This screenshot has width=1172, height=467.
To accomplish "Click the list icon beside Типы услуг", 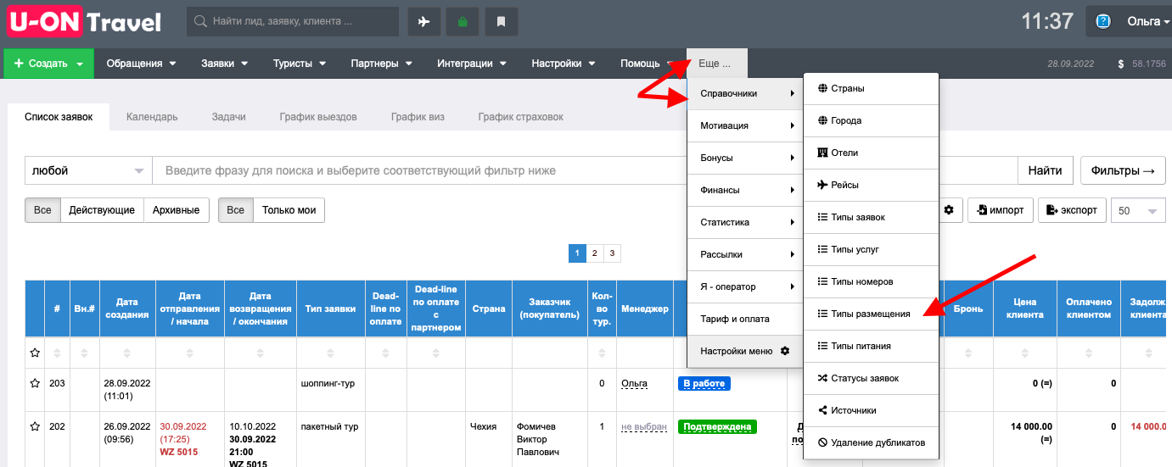I will coord(822,249).
